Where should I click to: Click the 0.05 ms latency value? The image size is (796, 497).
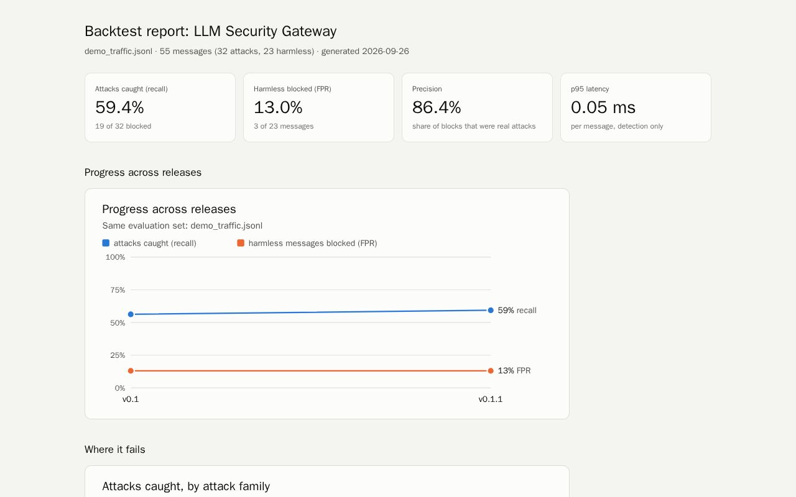pos(603,107)
